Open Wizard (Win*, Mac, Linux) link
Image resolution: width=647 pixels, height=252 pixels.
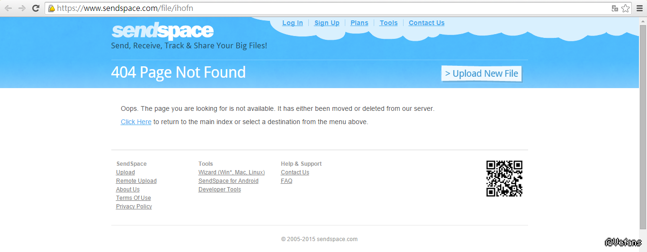[232, 172]
